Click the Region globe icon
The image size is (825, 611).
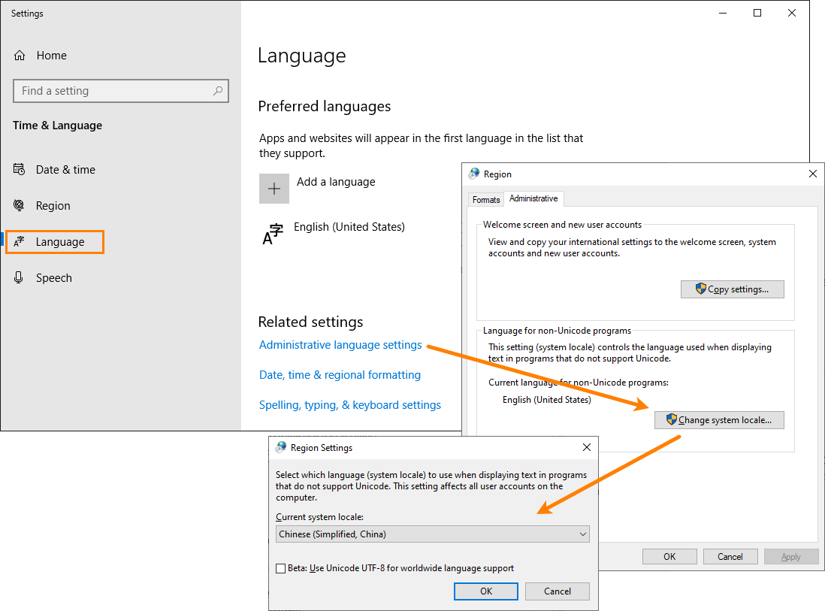pyautogui.click(x=20, y=205)
